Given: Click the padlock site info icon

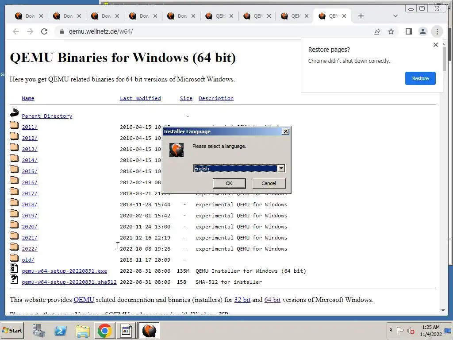Looking at the screenshot, I should click(x=61, y=31).
